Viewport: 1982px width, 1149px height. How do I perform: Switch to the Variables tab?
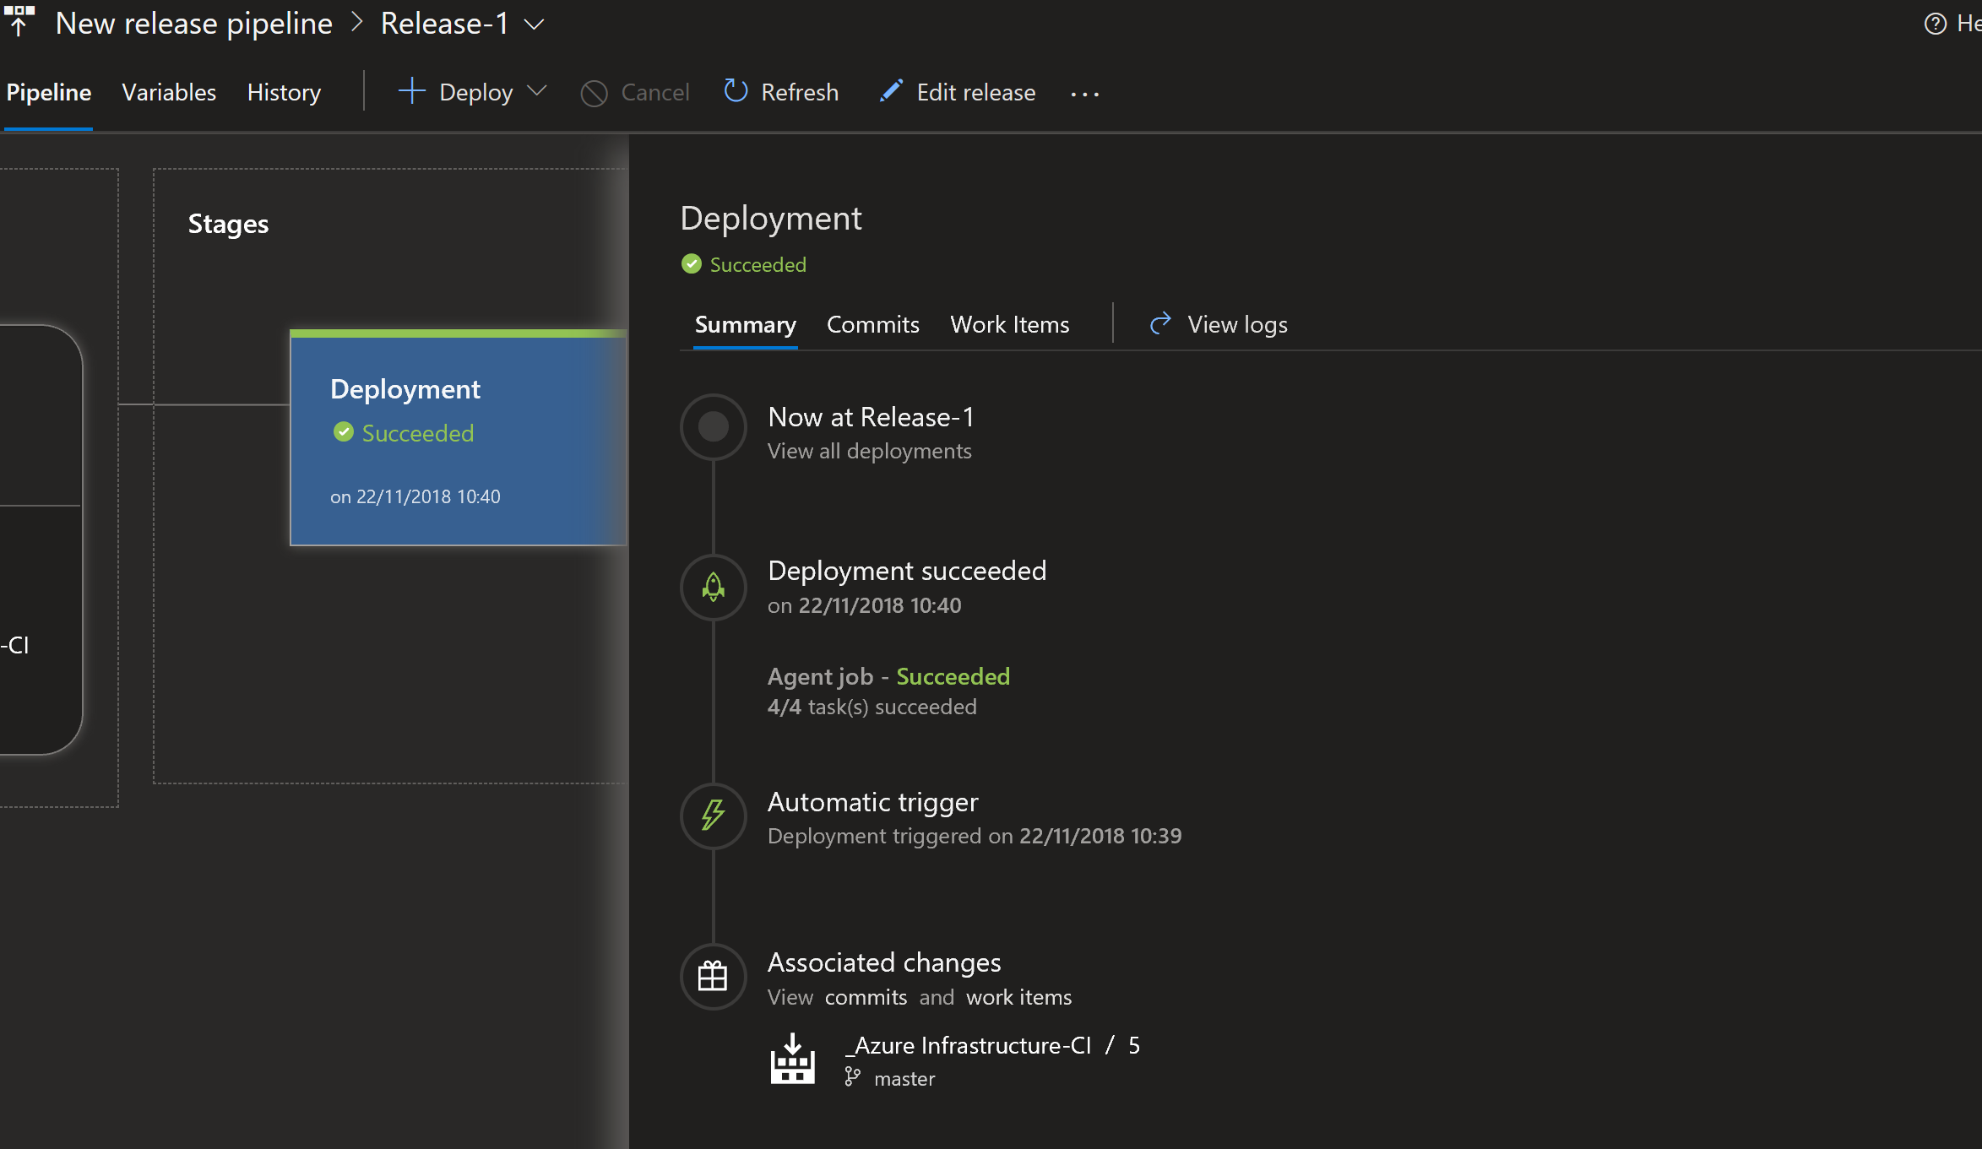tap(169, 92)
